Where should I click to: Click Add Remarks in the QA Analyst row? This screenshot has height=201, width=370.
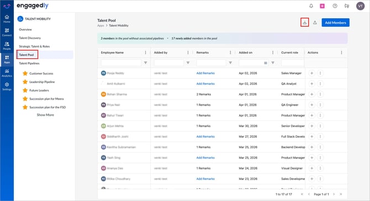coord(205,84)
